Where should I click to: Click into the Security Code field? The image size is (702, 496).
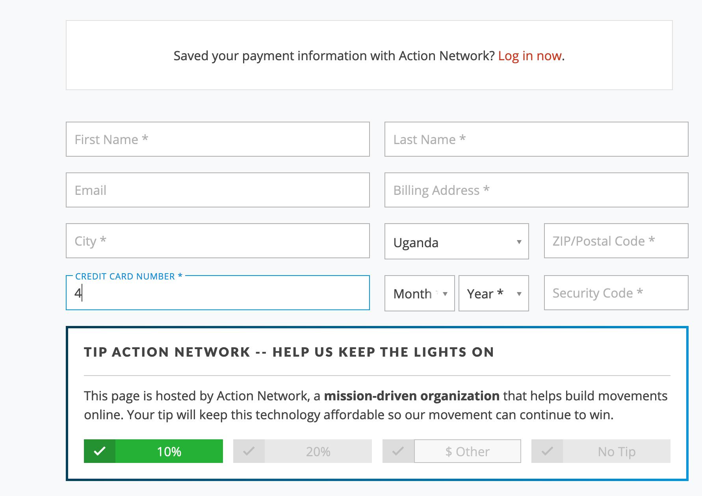coord(616,293)
